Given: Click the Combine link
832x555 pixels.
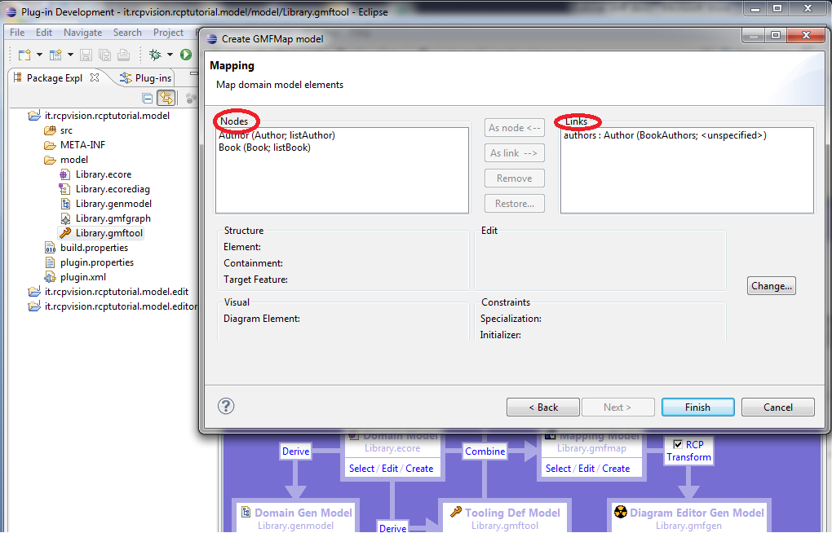Looking at the screenshot, I should click(485, 451).
